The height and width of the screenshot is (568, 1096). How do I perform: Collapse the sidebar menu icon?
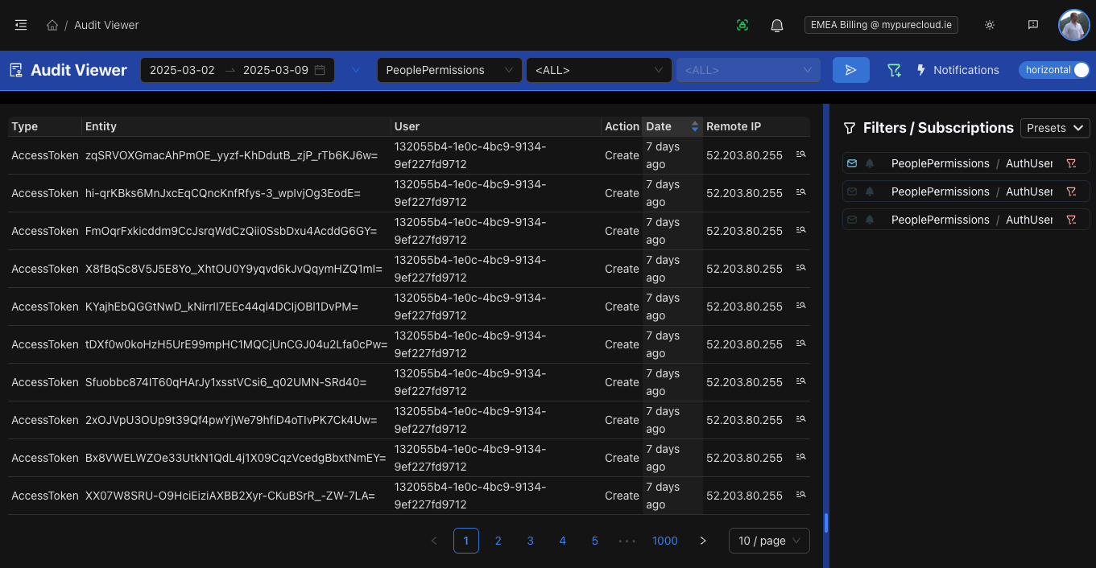click(21, 25)
